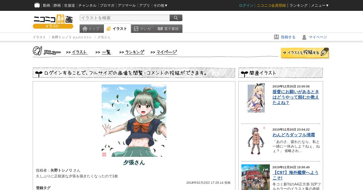Switch to the 電子書籍 tab

(169, 29)
